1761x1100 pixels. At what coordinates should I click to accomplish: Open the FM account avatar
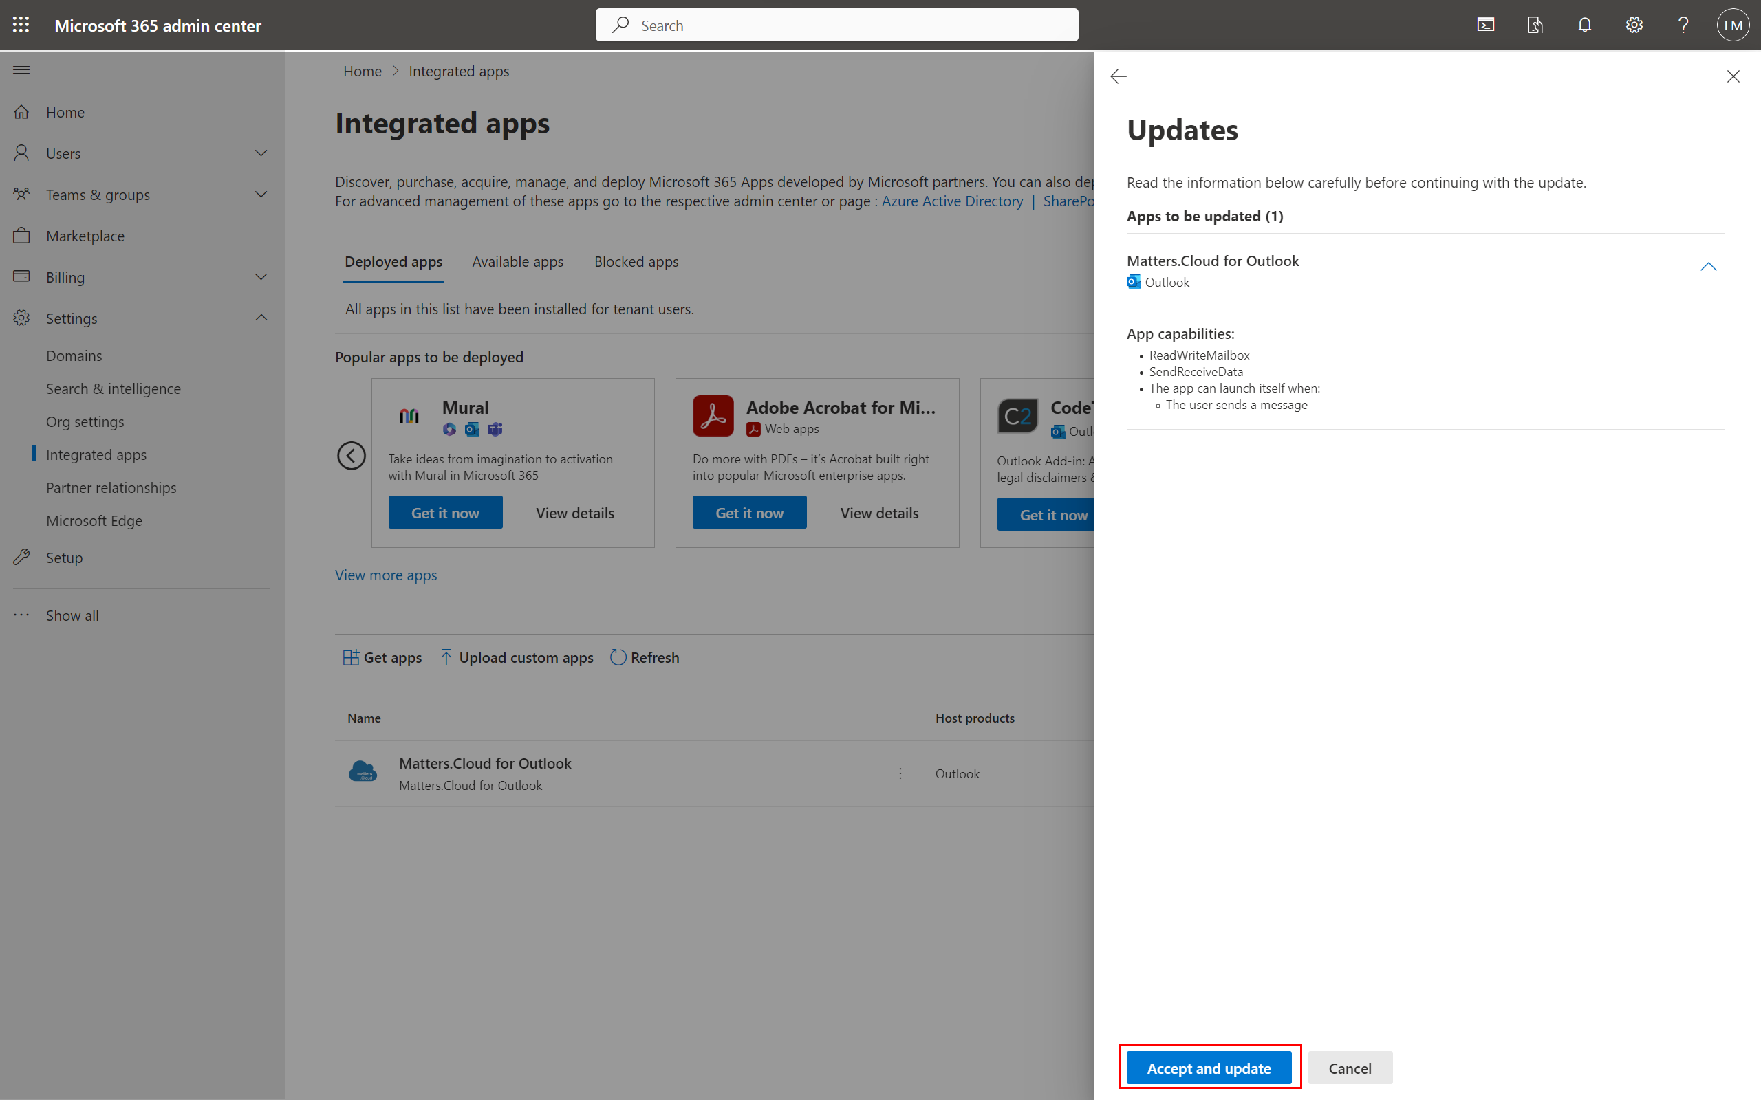click(x=1733, y=25)
